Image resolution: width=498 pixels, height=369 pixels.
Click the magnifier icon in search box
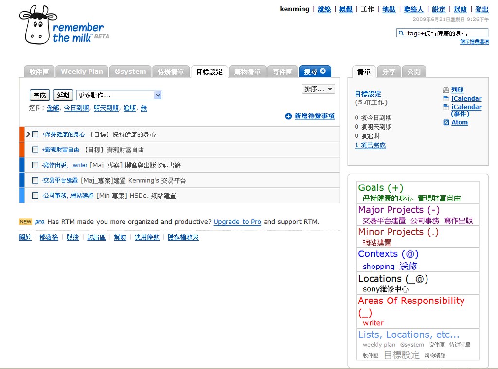click(401, 33)
